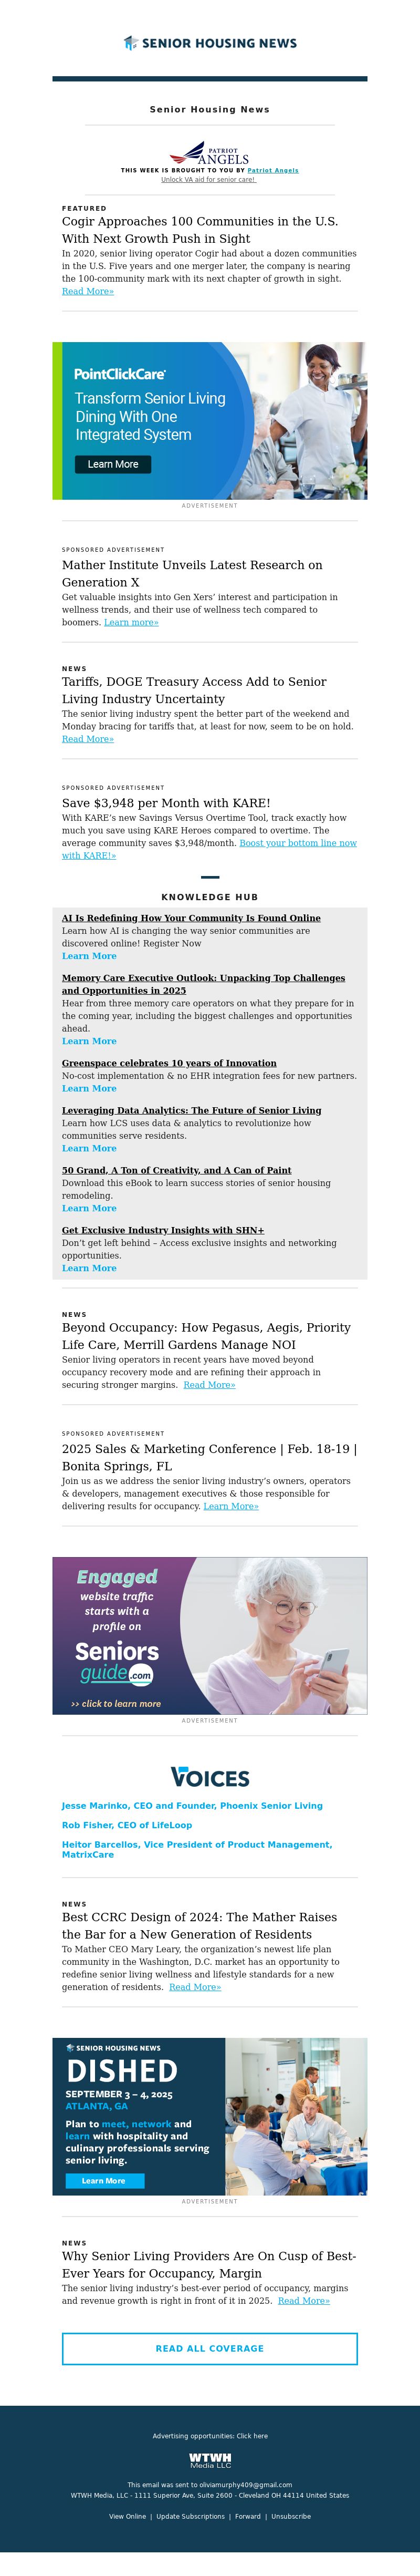The height and width of the screenshot is (2576, 420).
Task: Open the Memory Care Executive Outlook headline
Action: tap(203, 978)
